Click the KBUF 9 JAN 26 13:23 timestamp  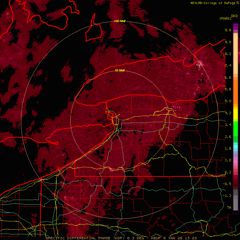[174, 238]
